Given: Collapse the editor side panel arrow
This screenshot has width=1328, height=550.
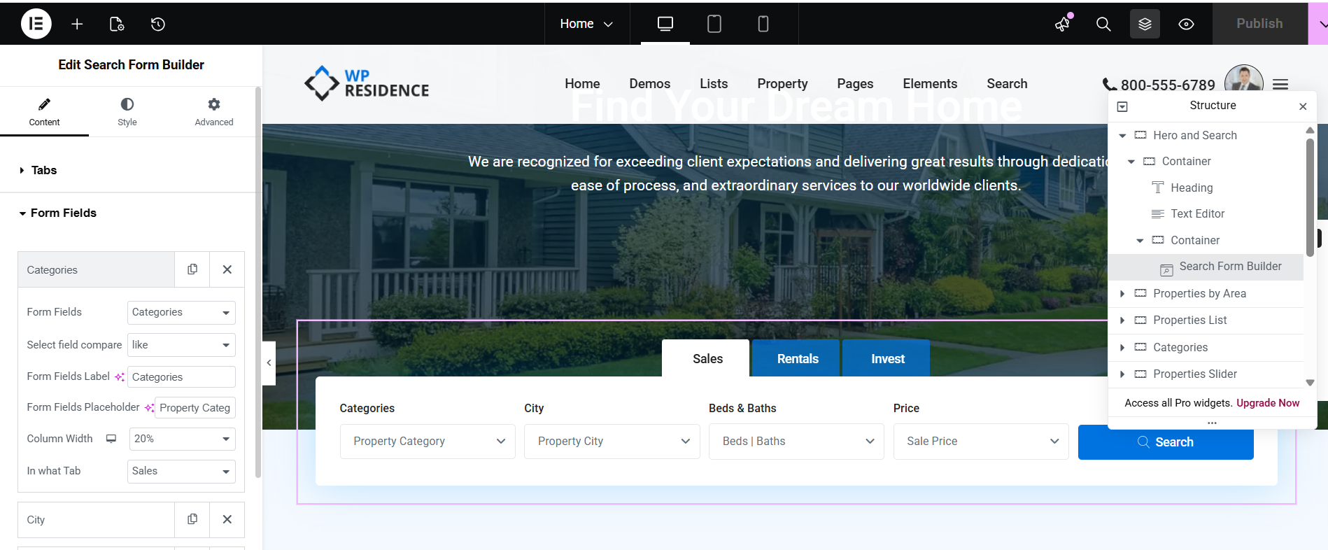Looking at the screenshot, I should point(269,362).
